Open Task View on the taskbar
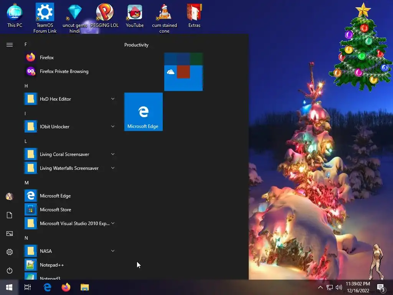Screen dimensions: 393x295 pos(28,287)
